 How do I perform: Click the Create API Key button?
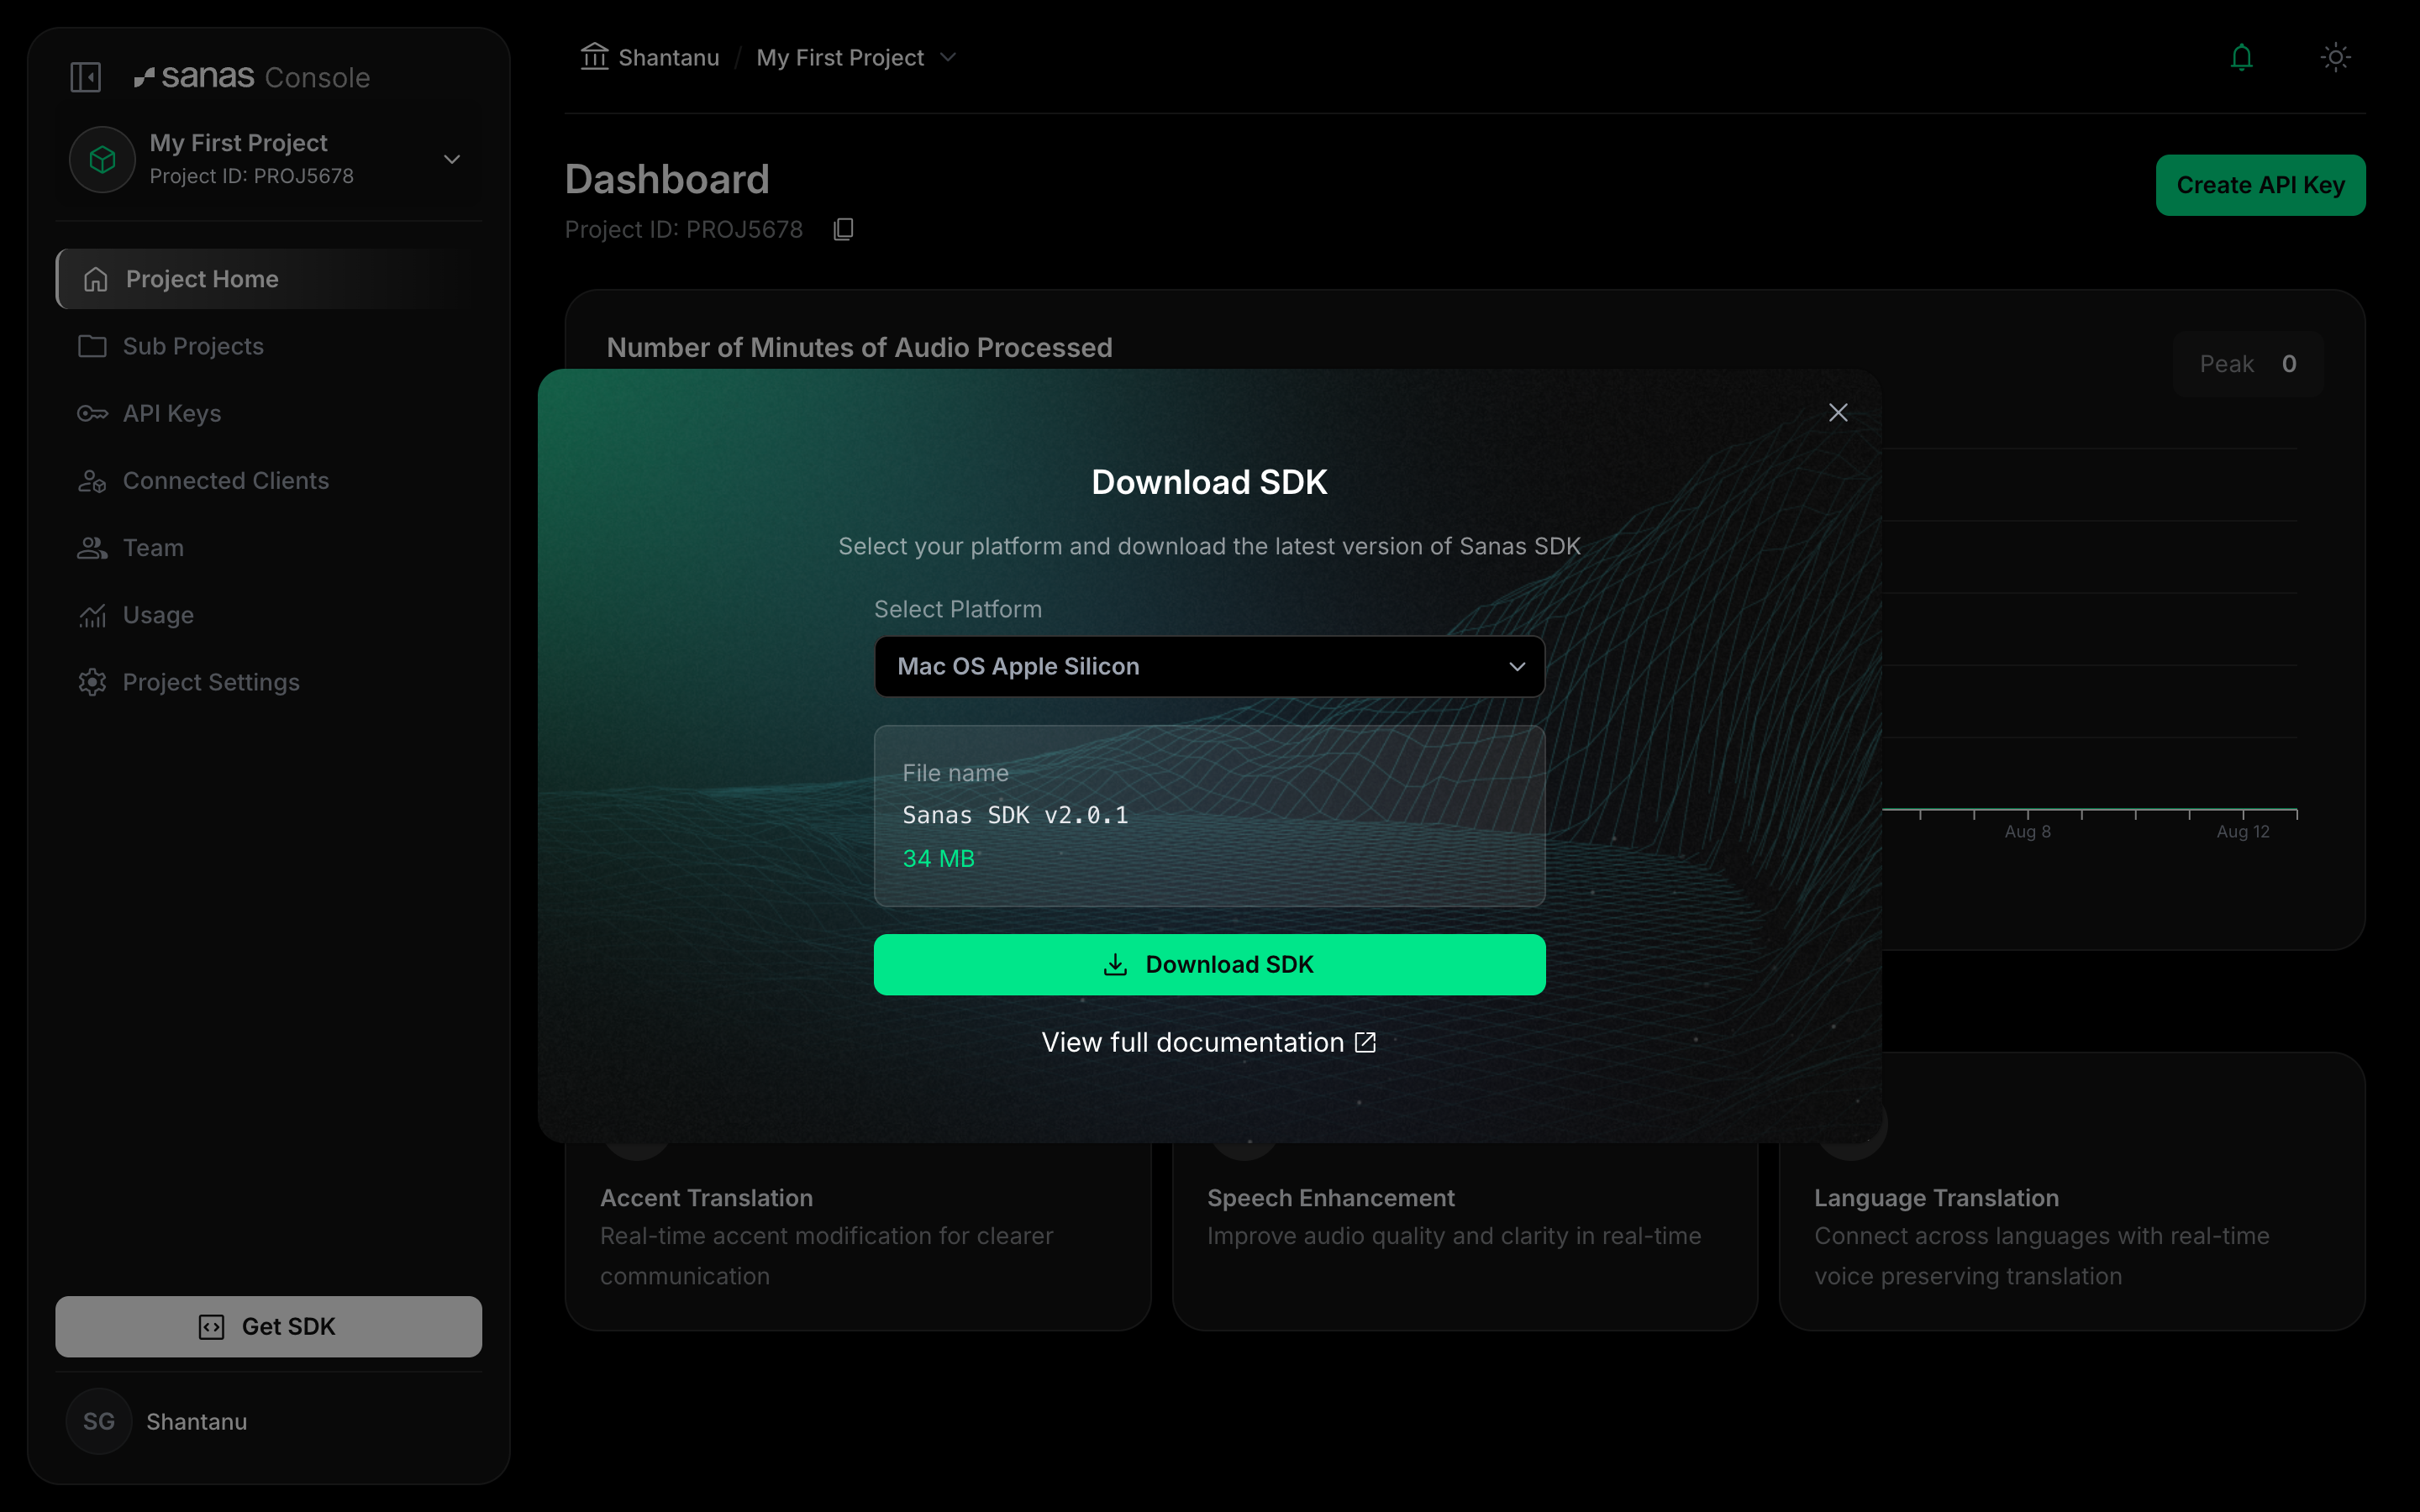(2260, 185)
